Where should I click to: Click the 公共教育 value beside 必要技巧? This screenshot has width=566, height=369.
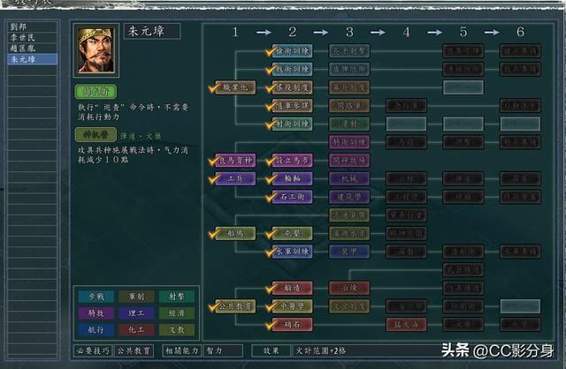pyautogui.click(x=134, y=350)
